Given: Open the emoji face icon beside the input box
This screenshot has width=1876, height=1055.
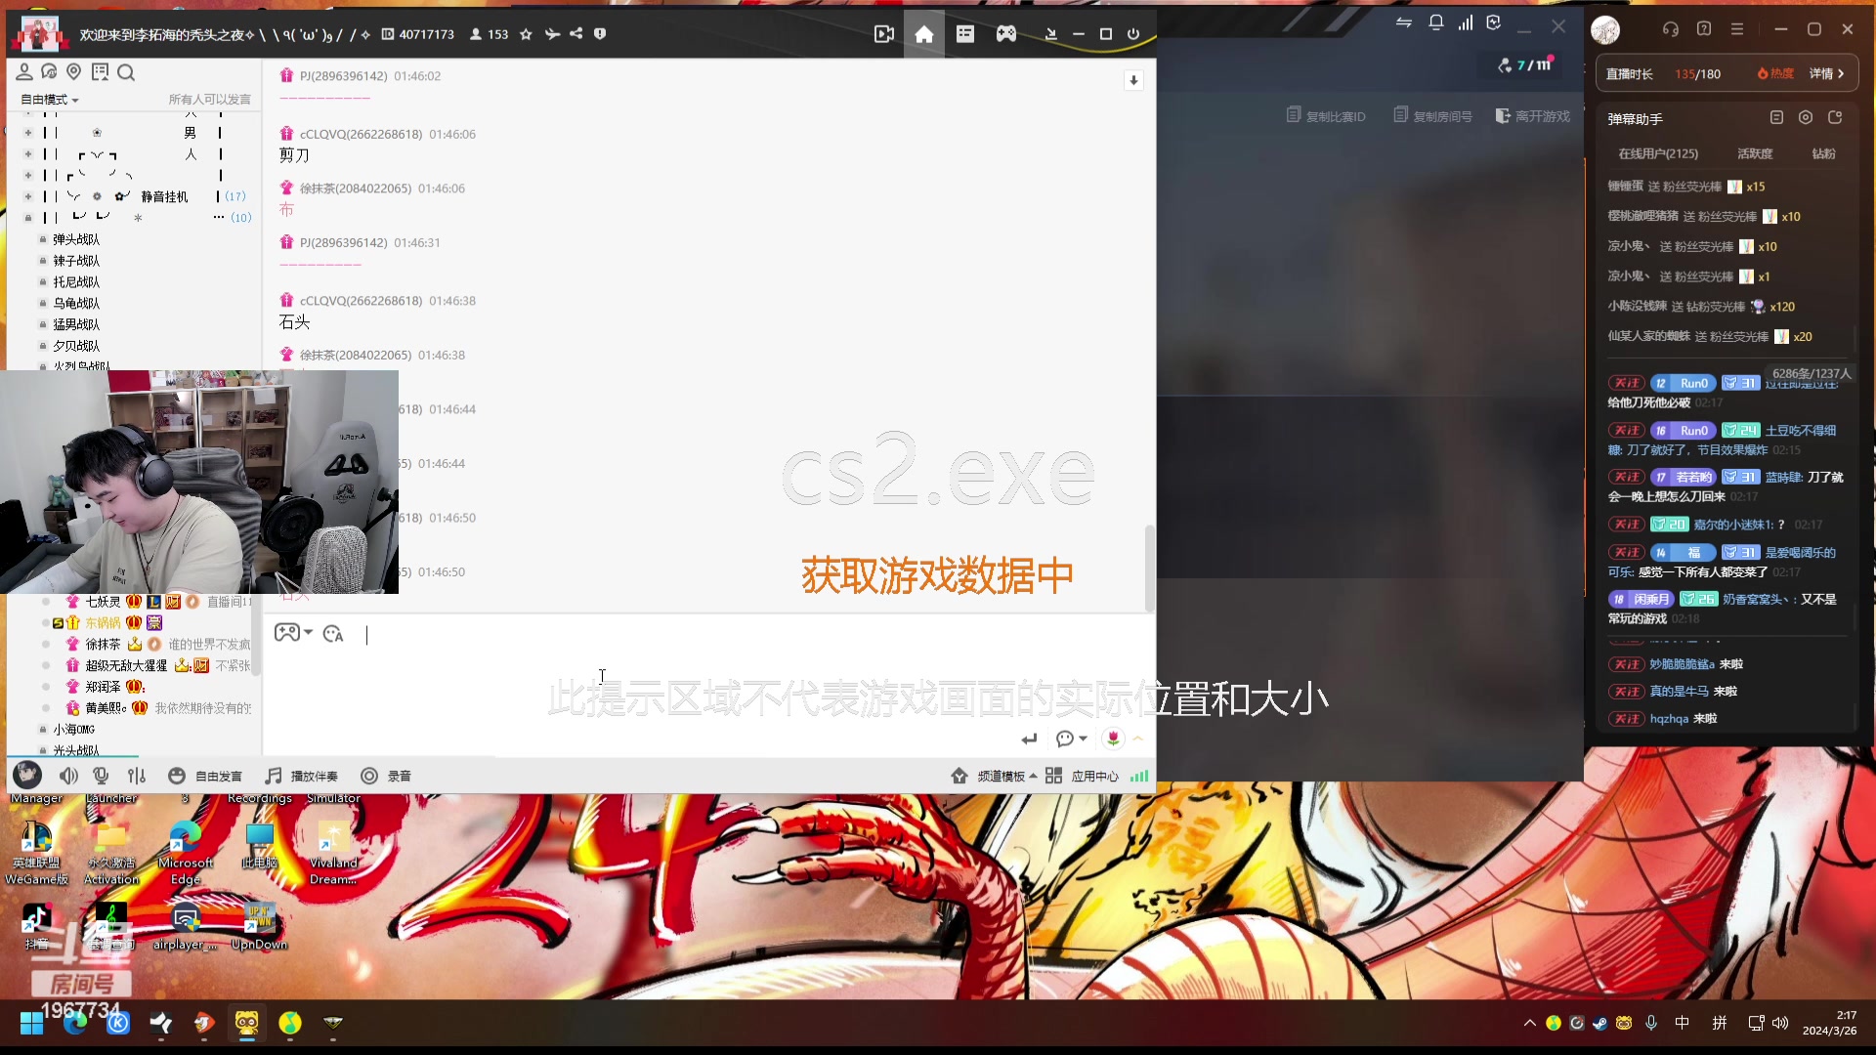Looking at the screenshot, I should [333, 634].
